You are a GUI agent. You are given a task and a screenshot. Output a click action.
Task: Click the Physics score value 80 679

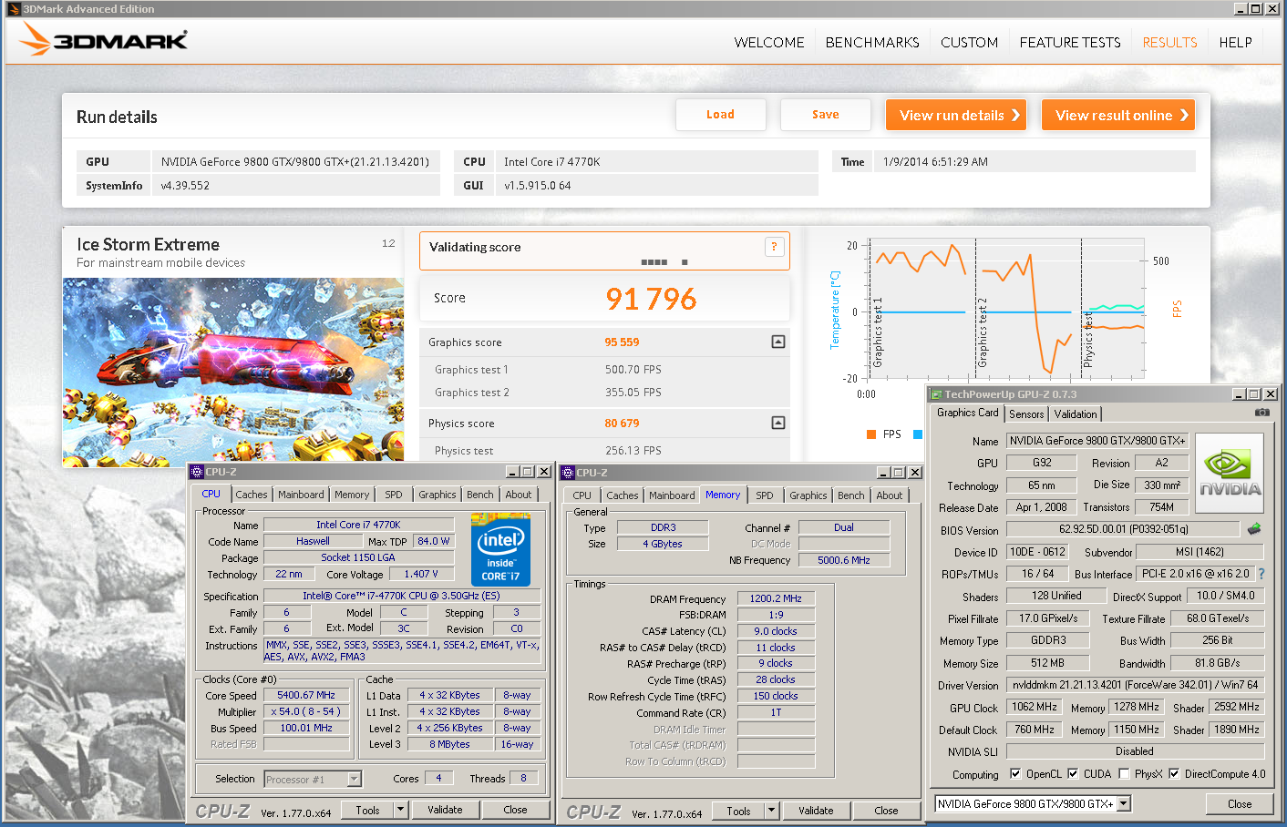pos(622,424)
